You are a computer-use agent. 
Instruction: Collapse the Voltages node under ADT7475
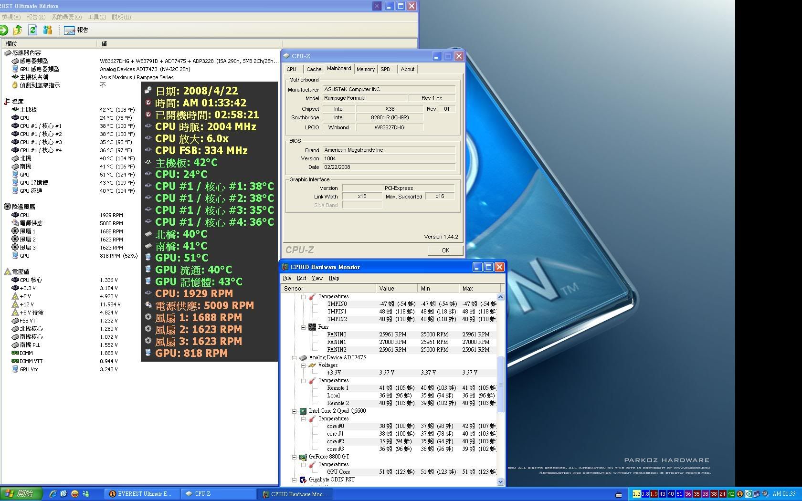303,365
